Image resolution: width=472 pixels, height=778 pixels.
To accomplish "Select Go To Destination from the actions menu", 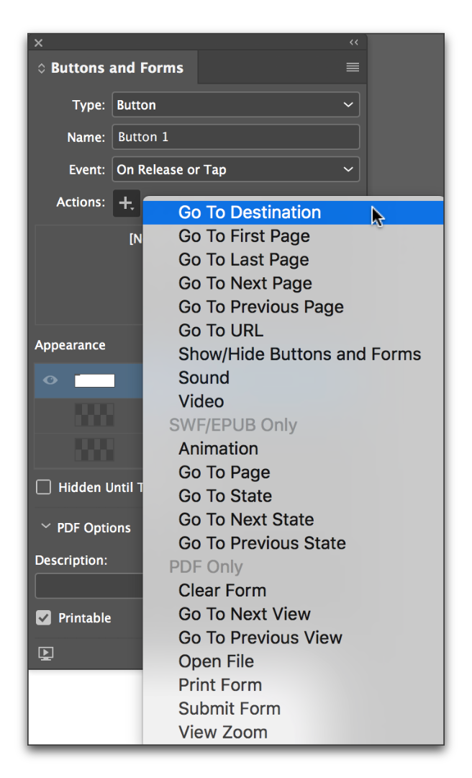I will 249,213.
